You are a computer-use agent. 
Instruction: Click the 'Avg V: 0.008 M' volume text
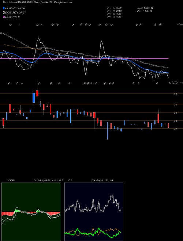pos(145,8)
